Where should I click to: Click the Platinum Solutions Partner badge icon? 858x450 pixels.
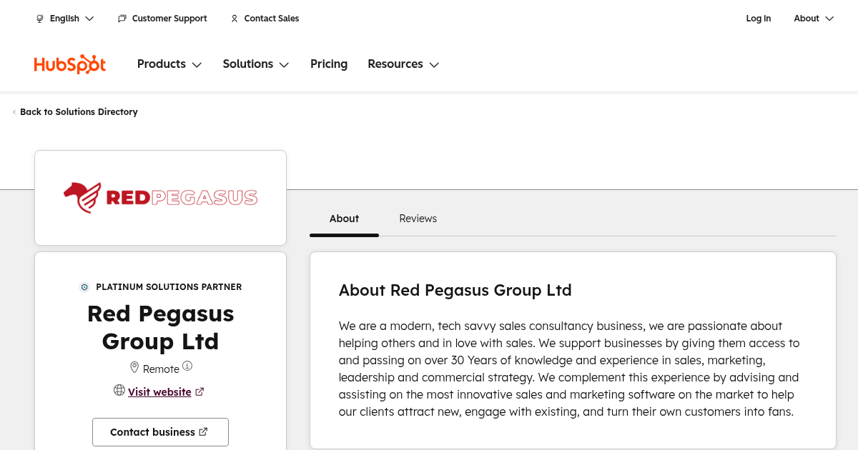[84, 287]
